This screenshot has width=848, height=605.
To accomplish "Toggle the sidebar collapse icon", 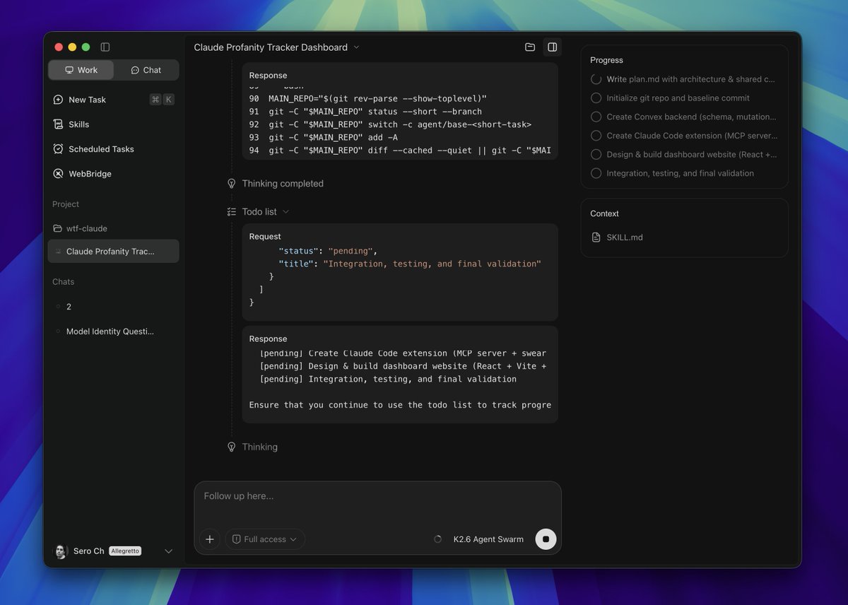I will point(105,47).
